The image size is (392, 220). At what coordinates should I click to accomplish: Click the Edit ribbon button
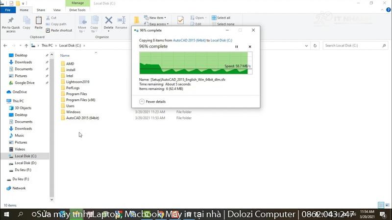click(196, 24)
